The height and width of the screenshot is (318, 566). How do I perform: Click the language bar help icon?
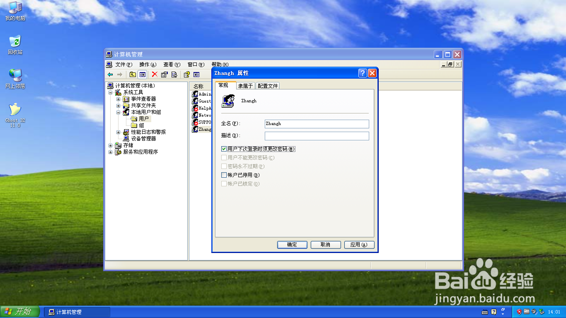pos(493,312)
